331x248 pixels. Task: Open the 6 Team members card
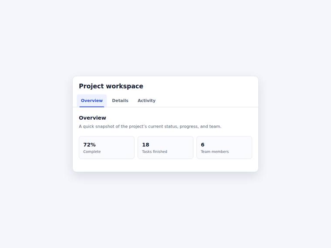coord(224,147)
